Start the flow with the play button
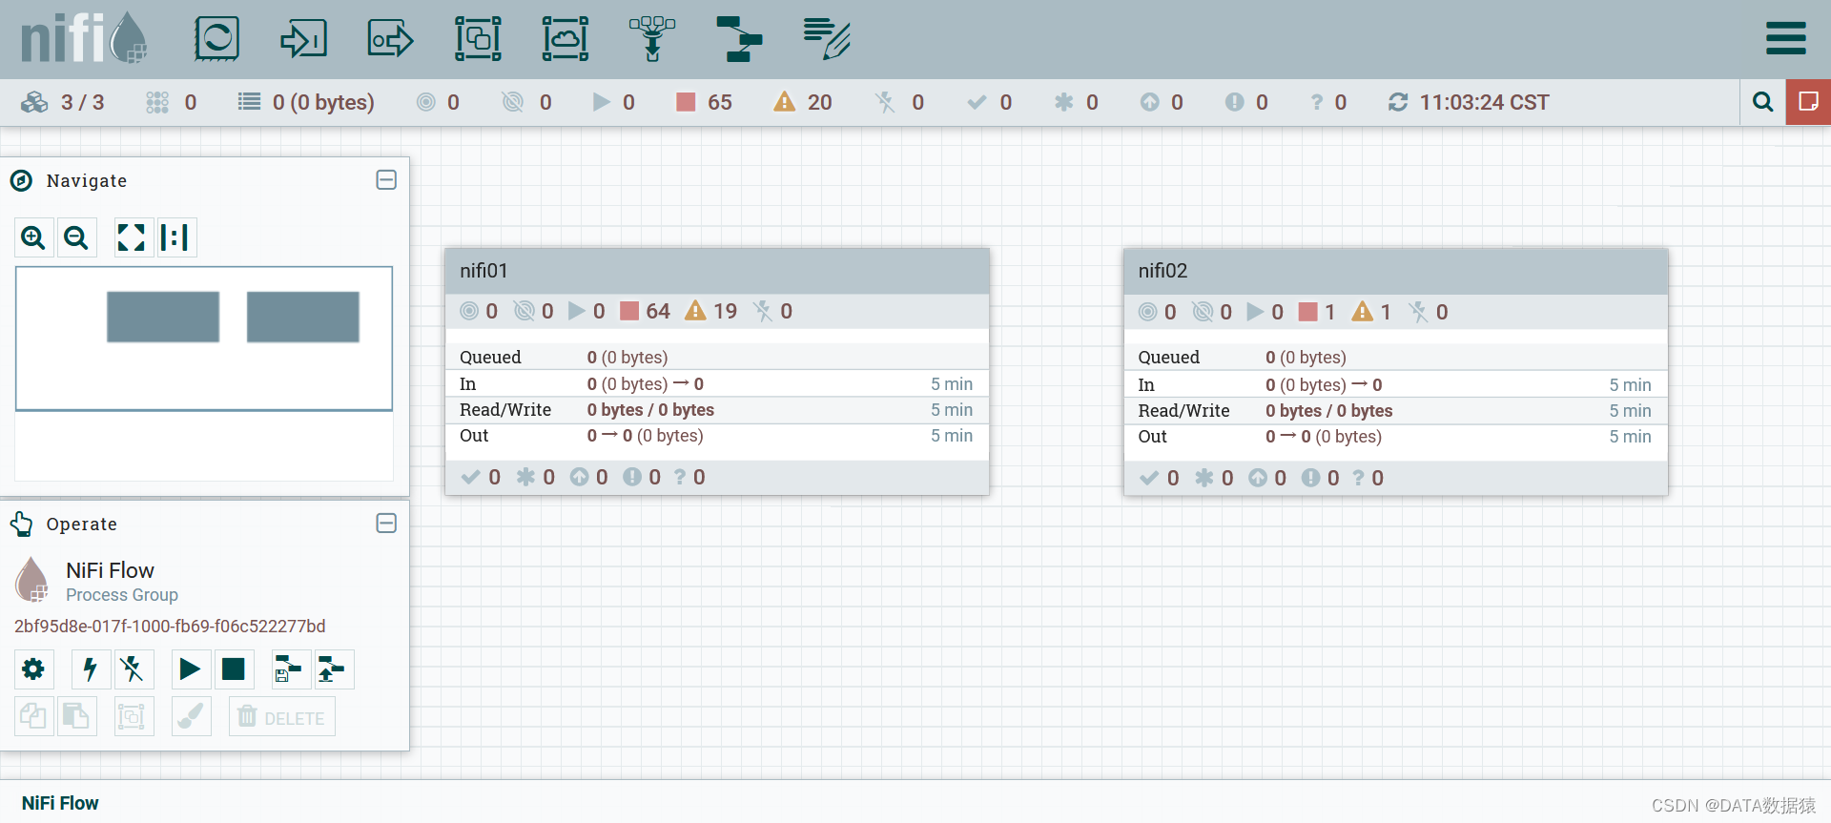Image resolution: width=1831 pixels, height=823 pixels. click(x=191, y=669)
